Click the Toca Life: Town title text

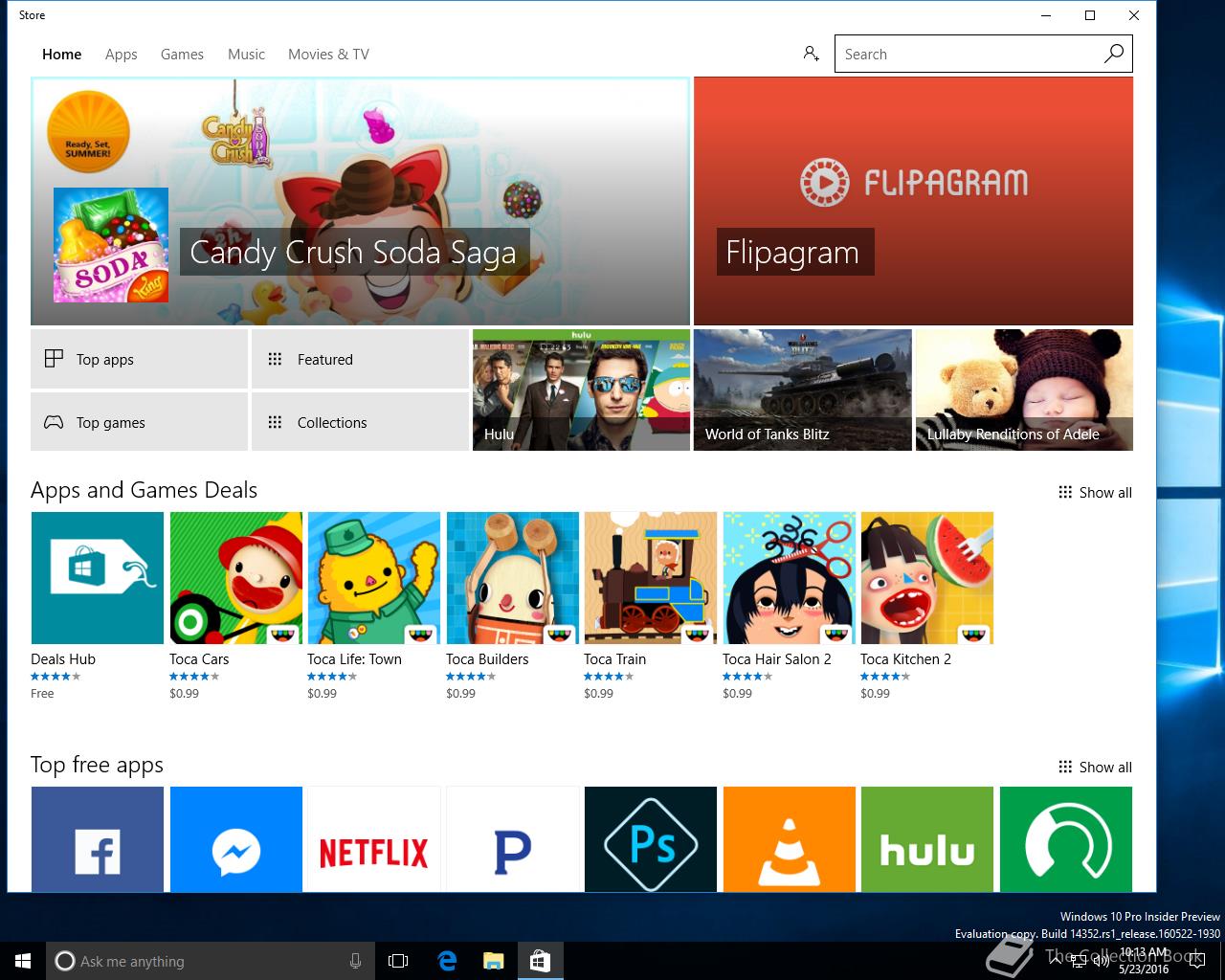point(354,658)
